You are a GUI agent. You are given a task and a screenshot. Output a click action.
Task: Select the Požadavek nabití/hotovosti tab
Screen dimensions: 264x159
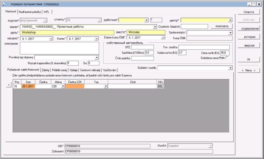23,70
